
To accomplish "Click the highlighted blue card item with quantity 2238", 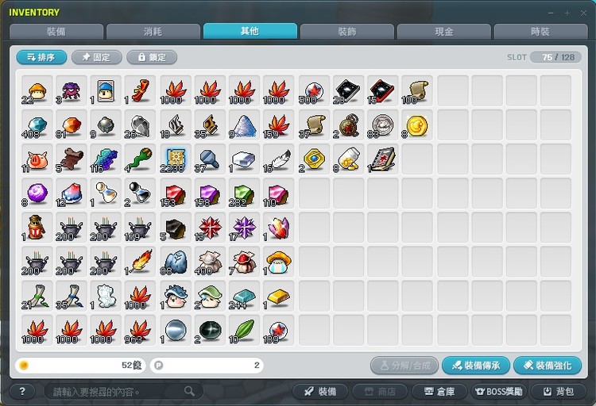I will tap(176, 159).
